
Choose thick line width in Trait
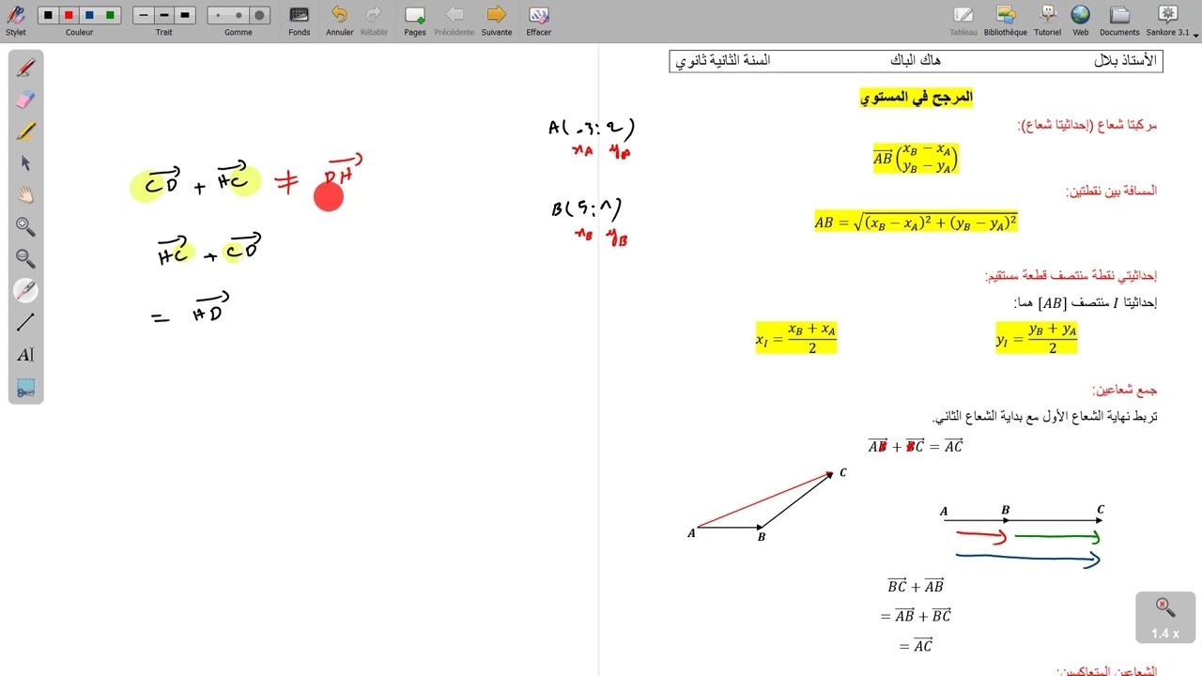point(185,15)
